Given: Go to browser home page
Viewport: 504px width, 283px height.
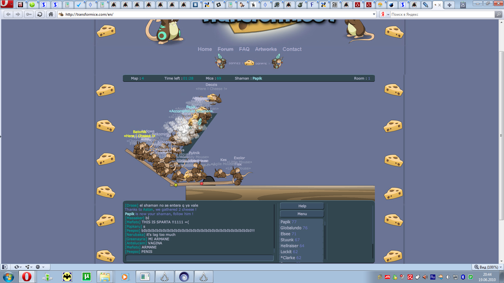Looking at the screenshot, I should [x=51, y=14].
